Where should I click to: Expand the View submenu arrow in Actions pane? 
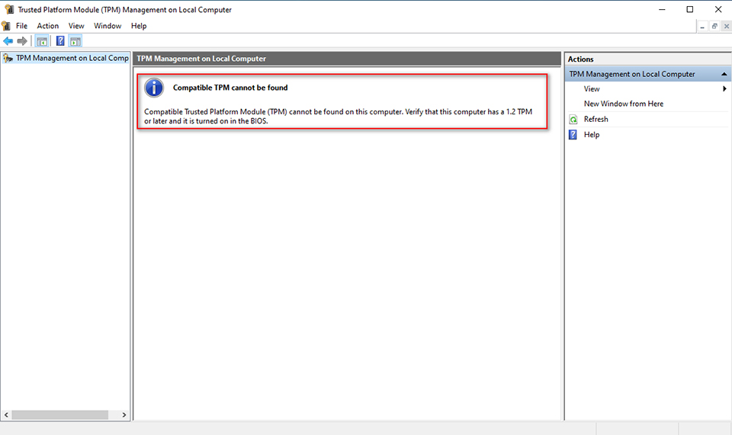click(x=724, y=89)
